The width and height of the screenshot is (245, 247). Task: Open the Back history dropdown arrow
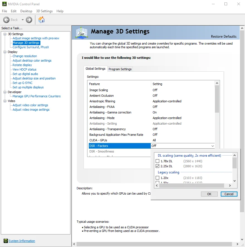(23, 20)
